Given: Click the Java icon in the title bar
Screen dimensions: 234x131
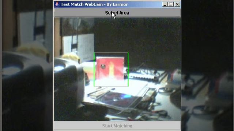Looking at the screenshot, I should tap(57, 4).
